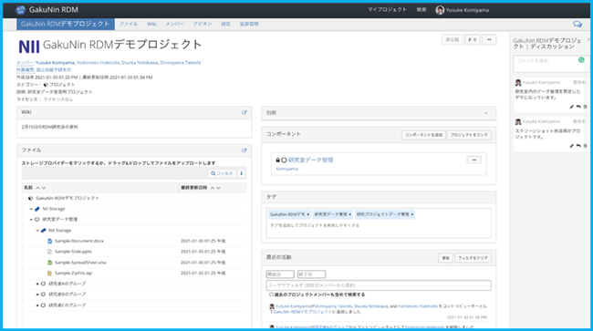
Task: Open the project header more options button
Action: pyautogui.click(x=489, y=40)
